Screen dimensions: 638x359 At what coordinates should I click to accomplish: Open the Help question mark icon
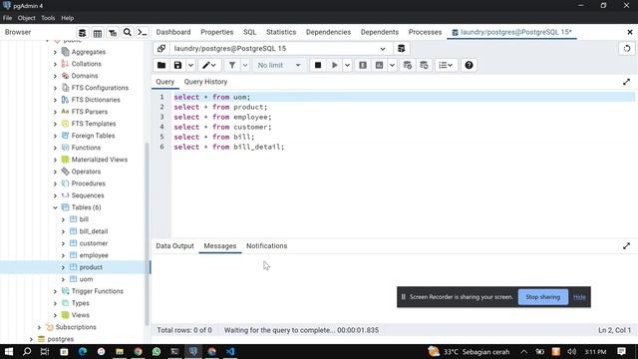[469, 65]
